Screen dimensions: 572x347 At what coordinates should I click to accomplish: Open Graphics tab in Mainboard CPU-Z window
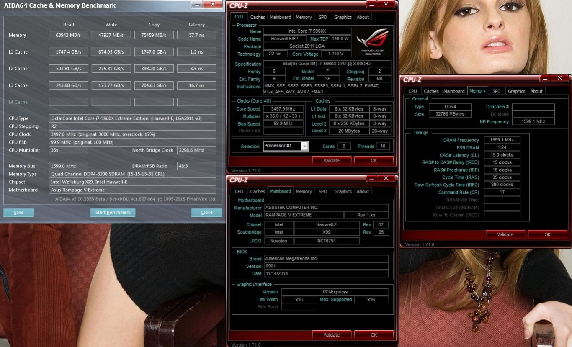tap(343, 191)
